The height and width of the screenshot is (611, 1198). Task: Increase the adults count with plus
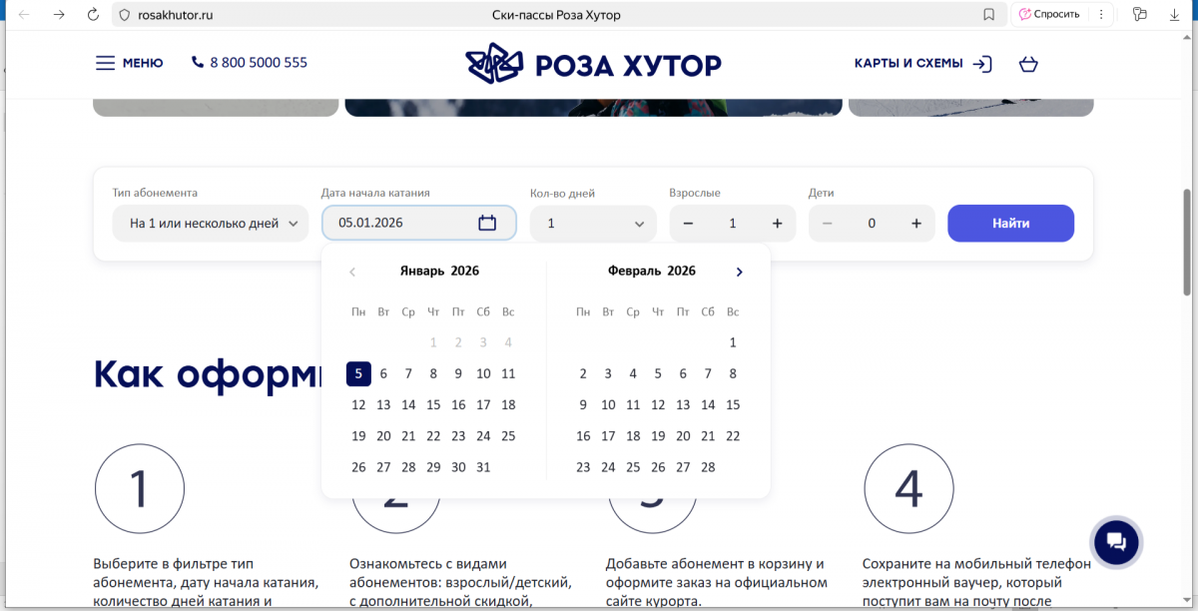coord(777,224)
